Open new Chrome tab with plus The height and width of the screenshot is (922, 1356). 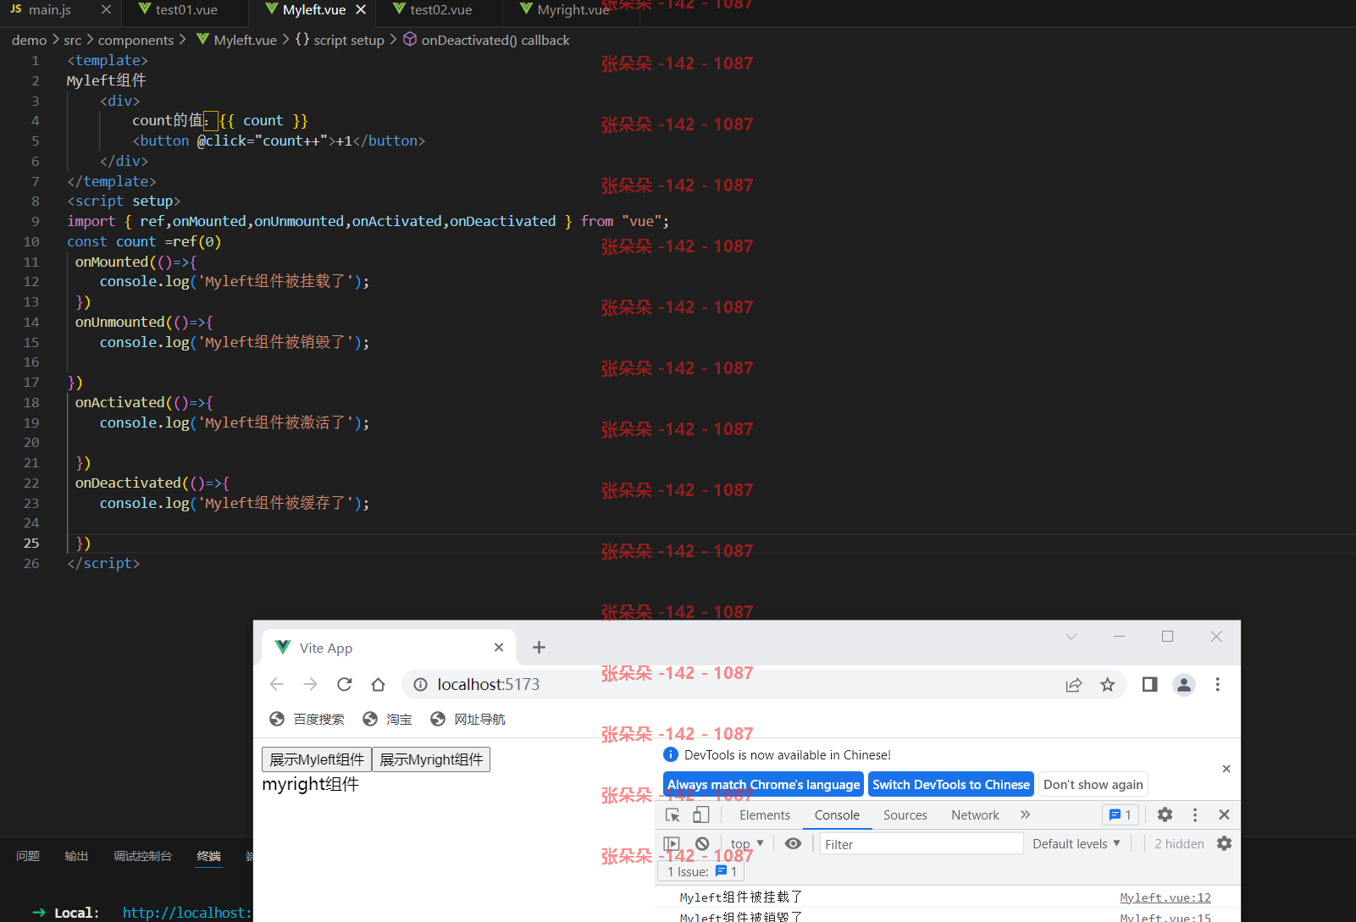(x=539, y=648)
